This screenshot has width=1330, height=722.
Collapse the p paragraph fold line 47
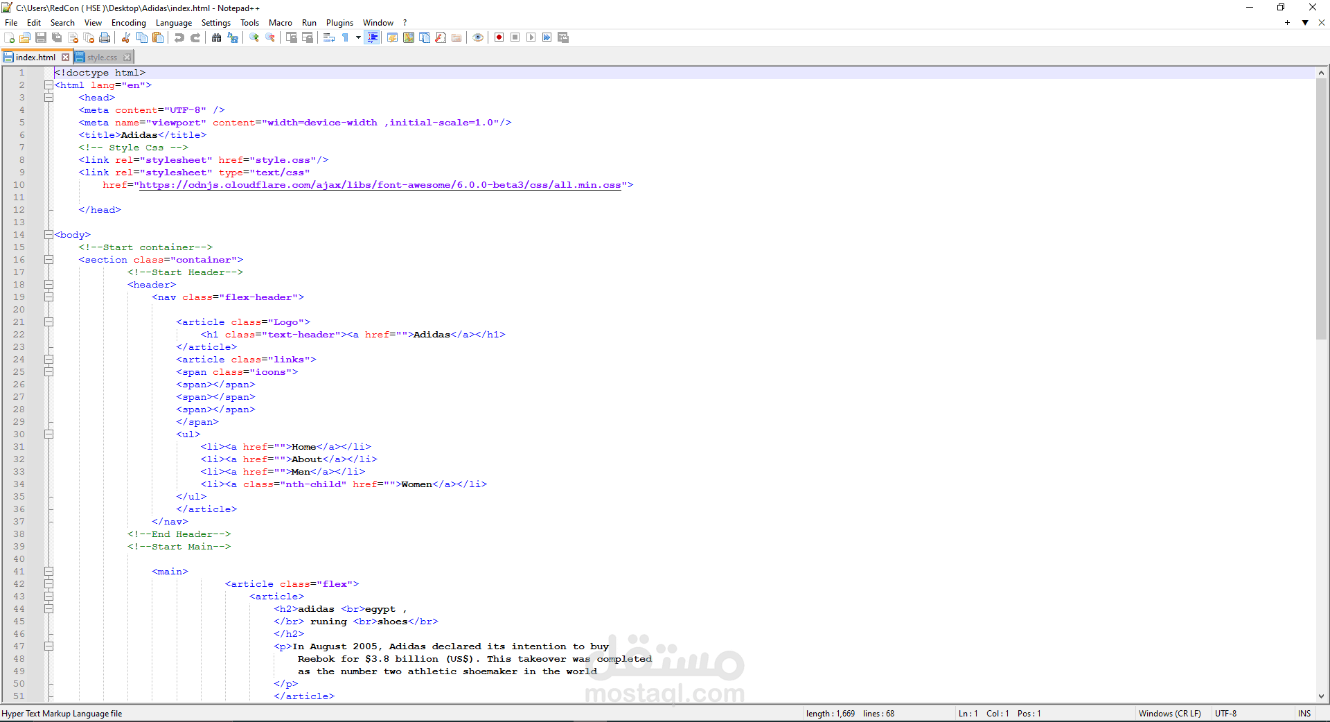[48, 646]
